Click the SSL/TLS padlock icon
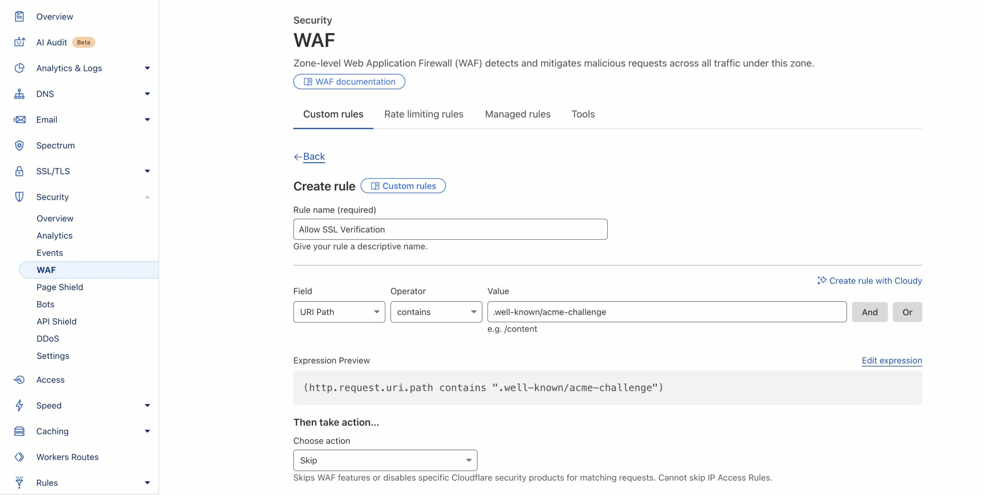This screenshot has width=984, height=495. pyautogui.click(x=19, y=171)
